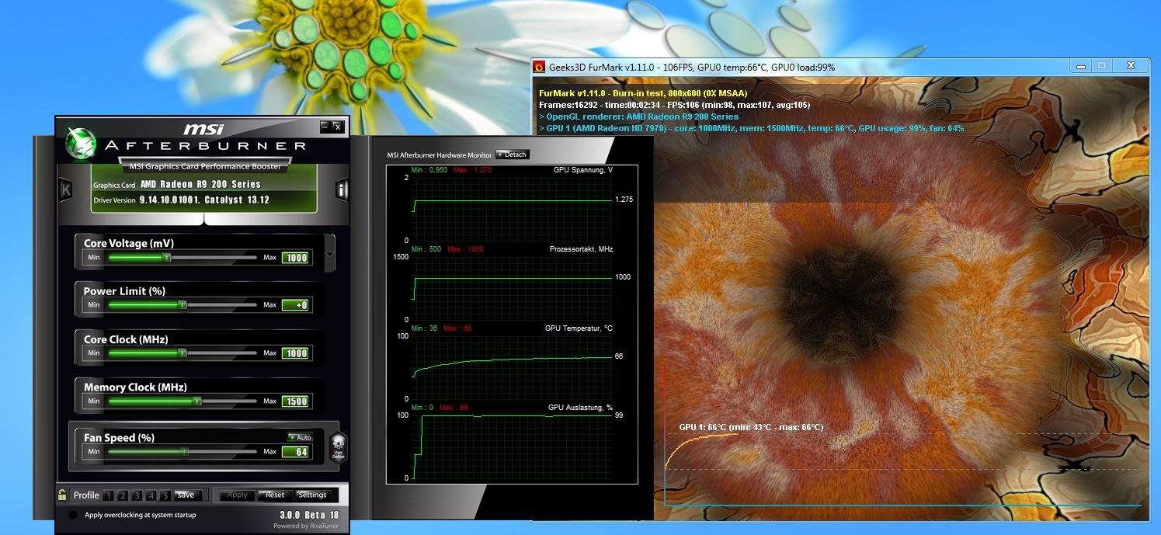Viewport: 1161px width, 535px height.
Task: Select profile slot 2
Action: coord(123,495)
